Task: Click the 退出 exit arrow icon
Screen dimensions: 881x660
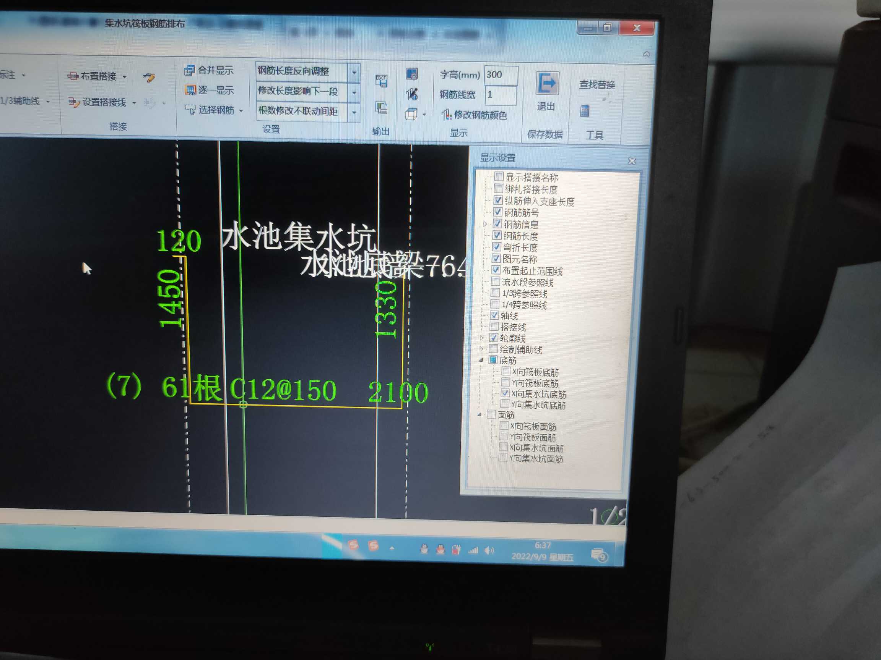Action: coord(547,83)
